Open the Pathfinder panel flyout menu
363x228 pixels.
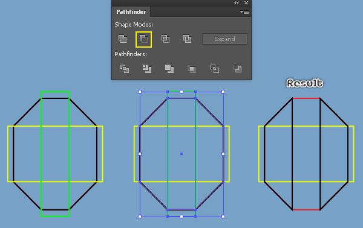pos(244,11)
